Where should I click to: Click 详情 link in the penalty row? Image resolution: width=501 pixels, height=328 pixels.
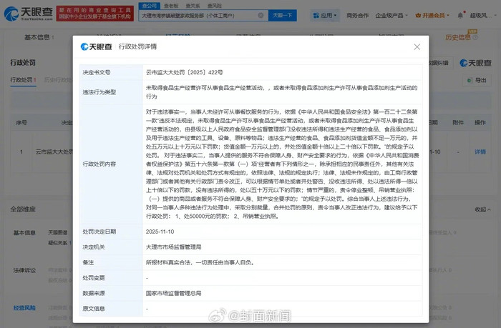(x=480, y=151)
